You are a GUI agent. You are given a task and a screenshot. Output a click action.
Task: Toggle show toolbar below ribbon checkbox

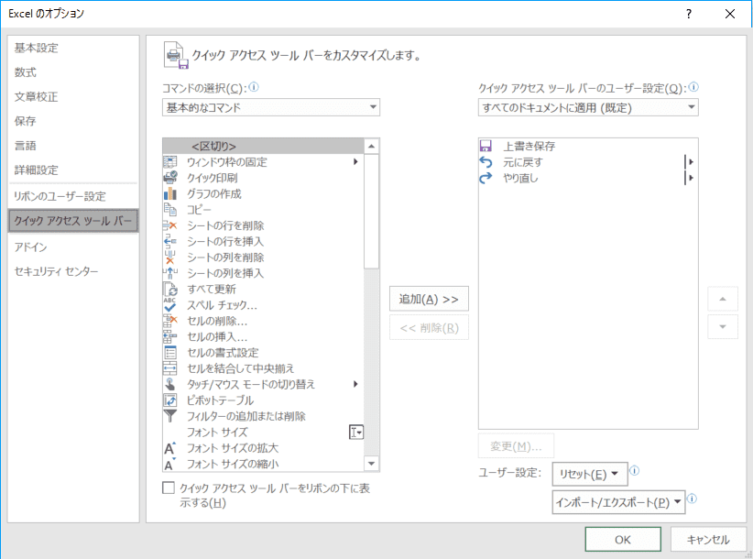point(168,488)
